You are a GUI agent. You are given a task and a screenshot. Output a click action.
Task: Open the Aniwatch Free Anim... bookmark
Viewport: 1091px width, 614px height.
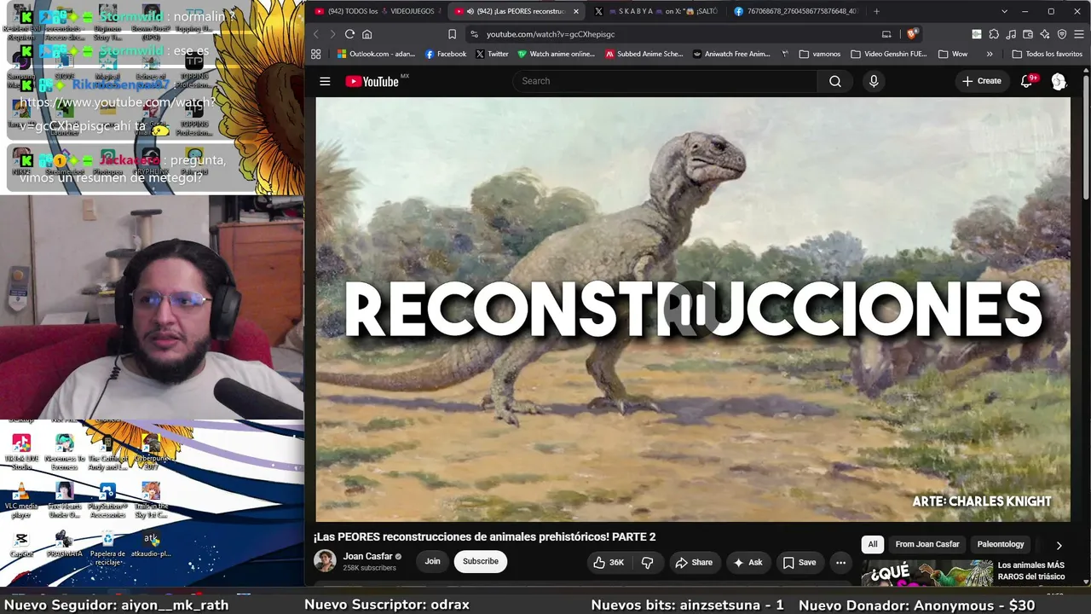pyautogui.click(x=731, y=54)
